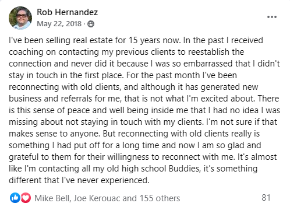Open the 81 comments count

266,198
